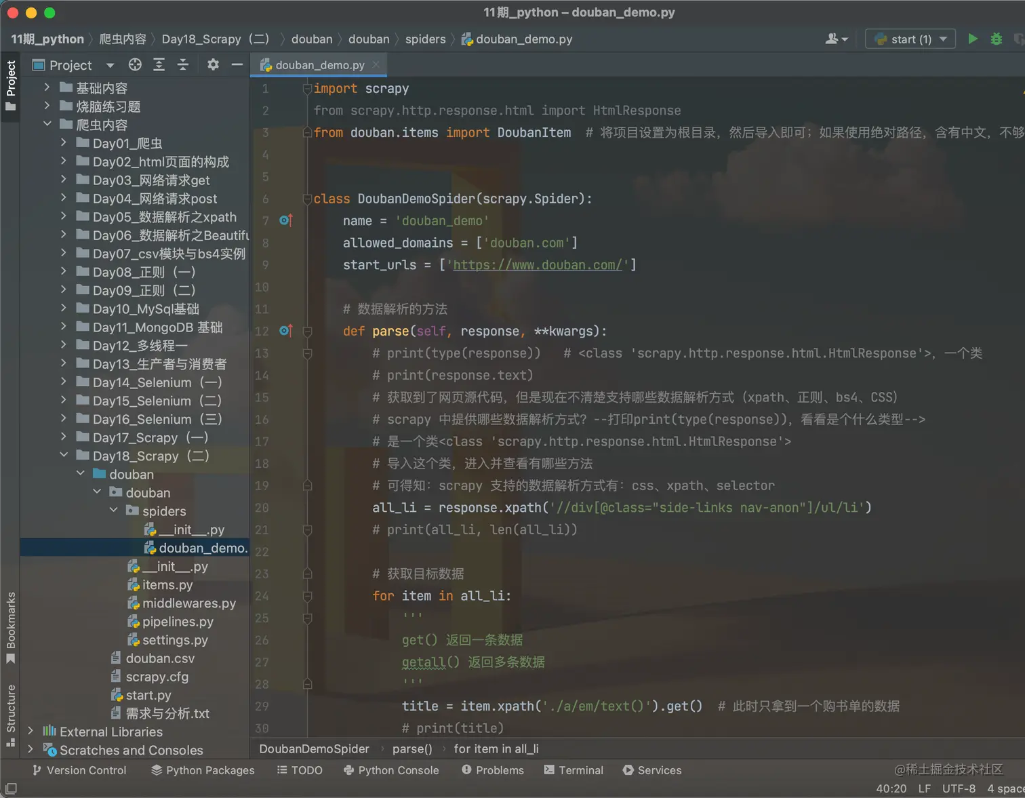Fold the parse method at line 12
The image size is (1025, 798).
[x=307, y=331]
